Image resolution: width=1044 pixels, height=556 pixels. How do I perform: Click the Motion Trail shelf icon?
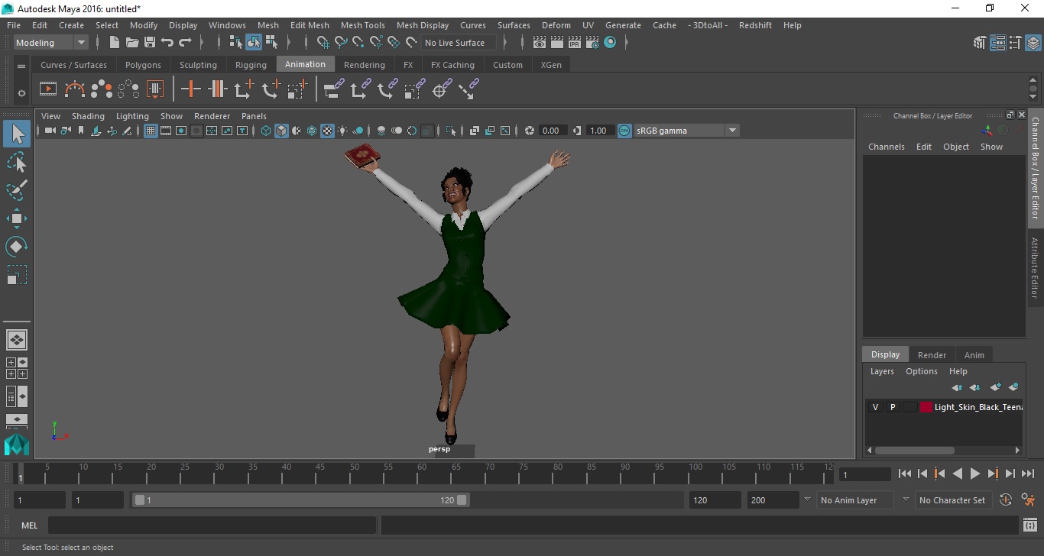[75, 89]
